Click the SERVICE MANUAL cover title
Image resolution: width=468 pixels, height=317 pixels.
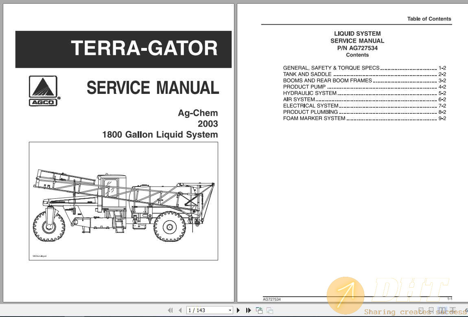click(x=153, y=88)
